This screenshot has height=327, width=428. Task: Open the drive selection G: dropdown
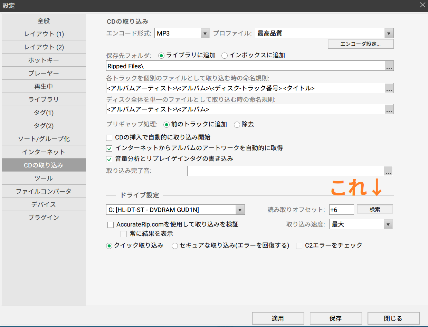tap(175, 210)
